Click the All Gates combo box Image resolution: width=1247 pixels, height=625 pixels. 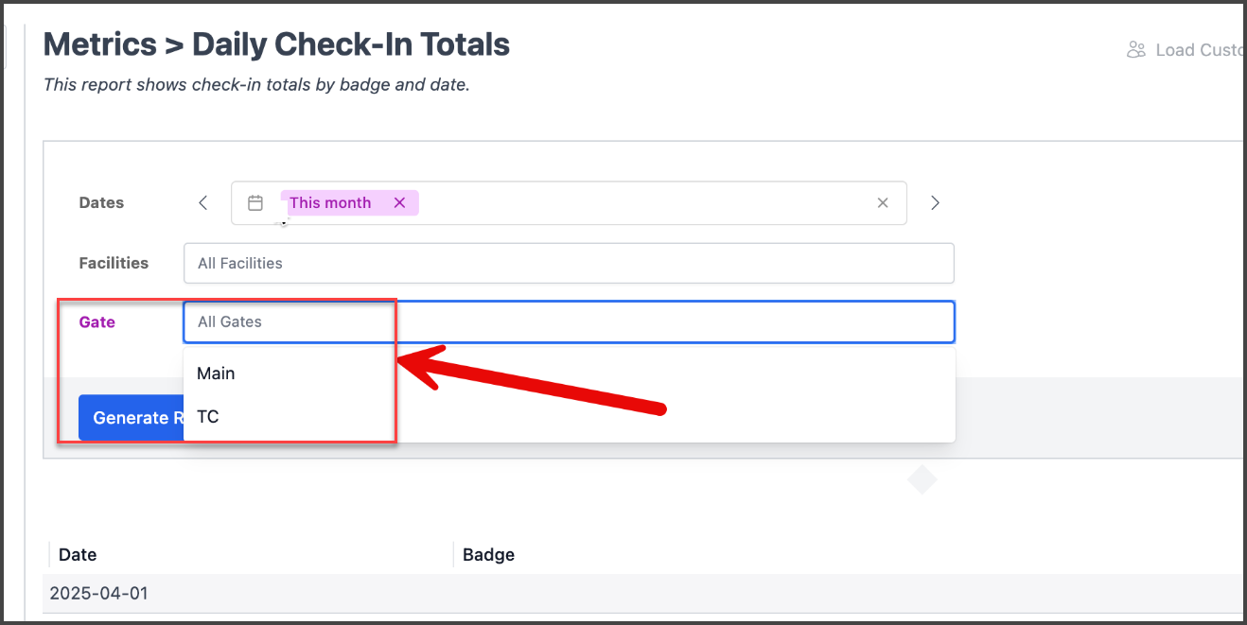pyautogui.click(x=569, y=321)
